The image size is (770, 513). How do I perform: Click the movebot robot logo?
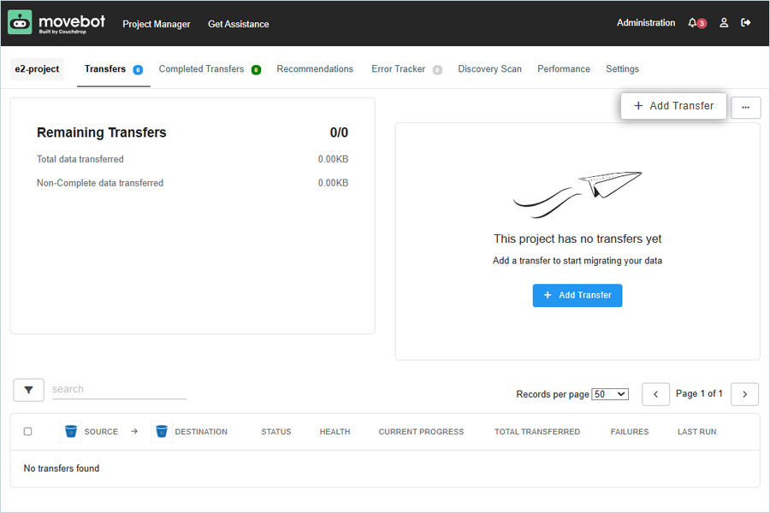pyautogui.click(x=20, y=22)
